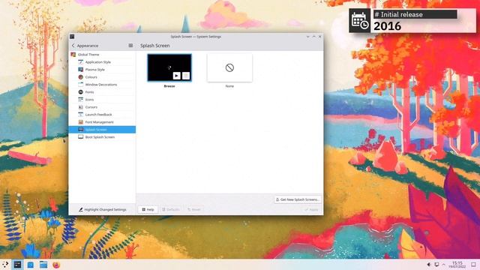Open Plasma Style settings
This screenshot has width=480, height=270.
(x=102, y=70)
